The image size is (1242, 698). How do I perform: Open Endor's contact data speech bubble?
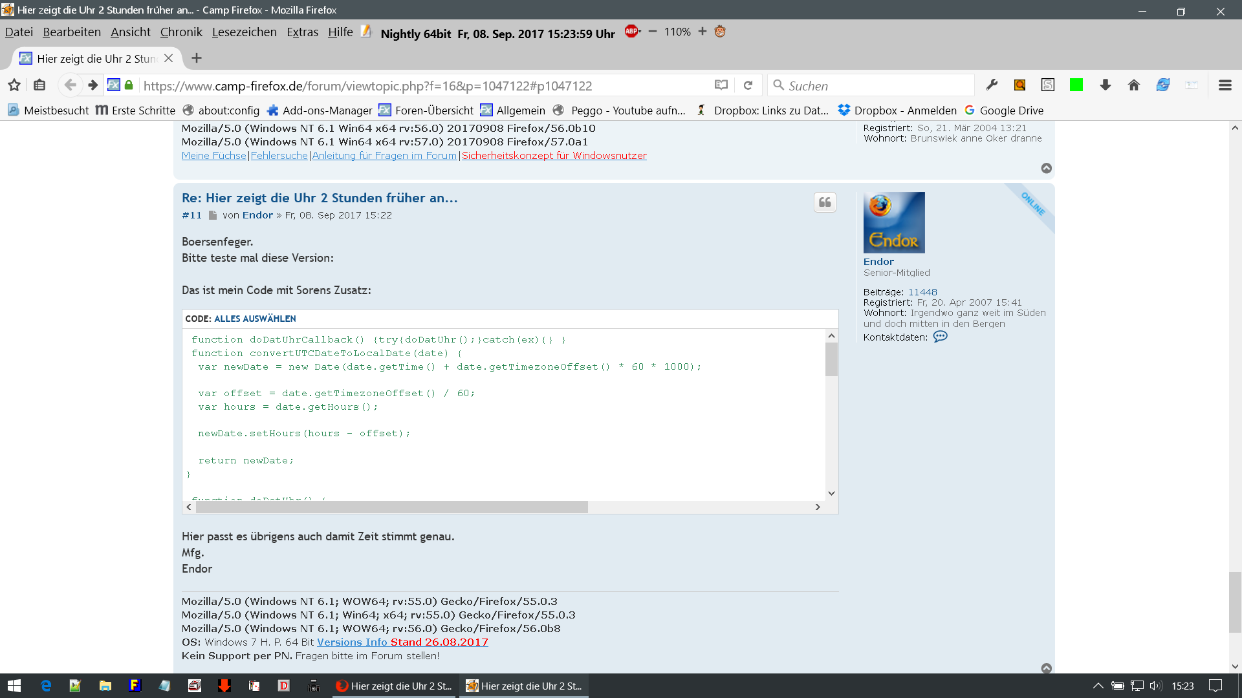(x=940, y=337)
